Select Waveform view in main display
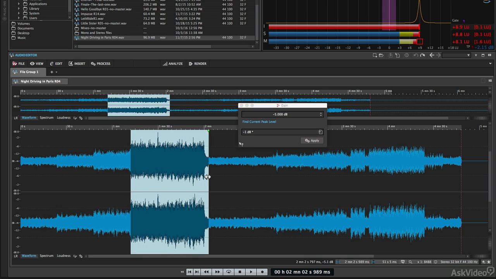 pyautogui.click(x=29, y=256)
